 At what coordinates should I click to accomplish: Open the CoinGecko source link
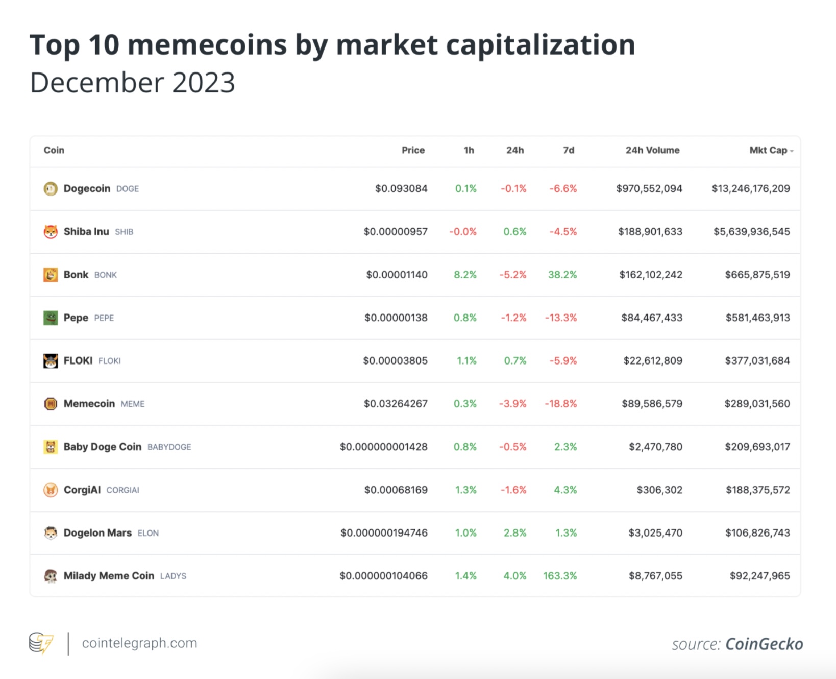pyautogui.click(x=764, y=644)
